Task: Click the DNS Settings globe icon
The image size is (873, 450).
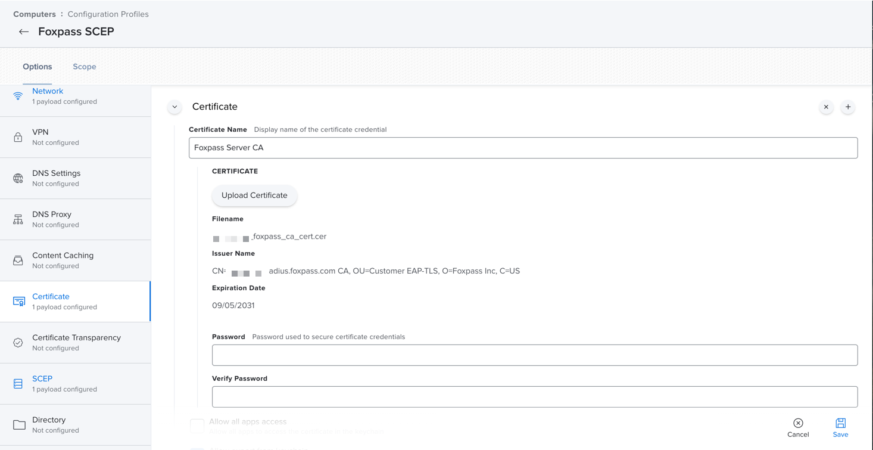Action: 18,178
